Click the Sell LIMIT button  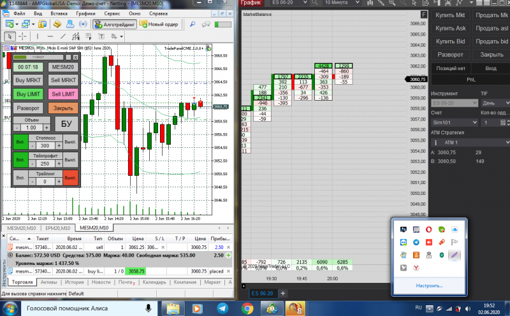(63, 94)
